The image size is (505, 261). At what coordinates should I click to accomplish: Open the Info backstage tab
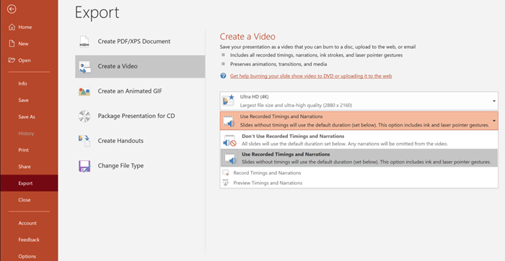click(29, 83)
